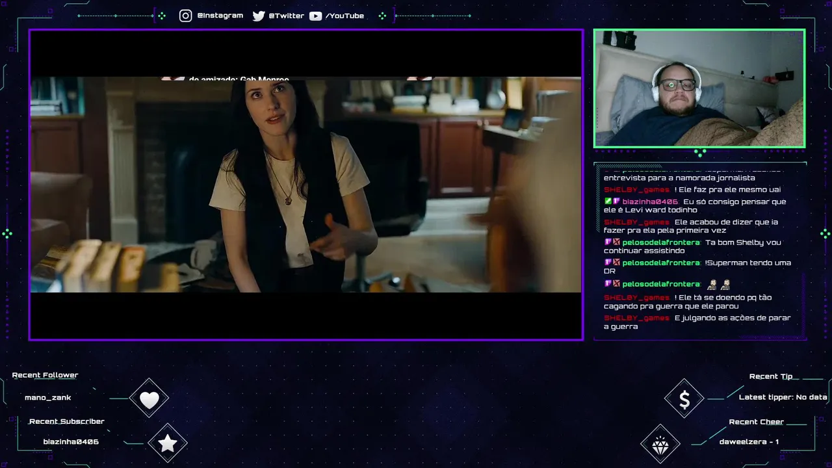Viewport: 832px width, 468px height.
Task: Select cheer entry 'daweelzera - 1'
Action: (x=749, y=442)
